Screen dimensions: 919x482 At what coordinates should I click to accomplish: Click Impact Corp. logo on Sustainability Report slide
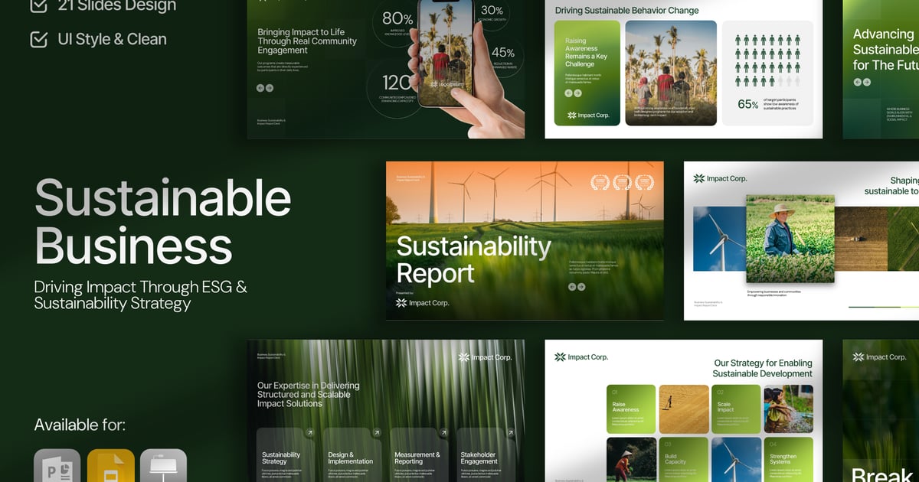point(423,303)
